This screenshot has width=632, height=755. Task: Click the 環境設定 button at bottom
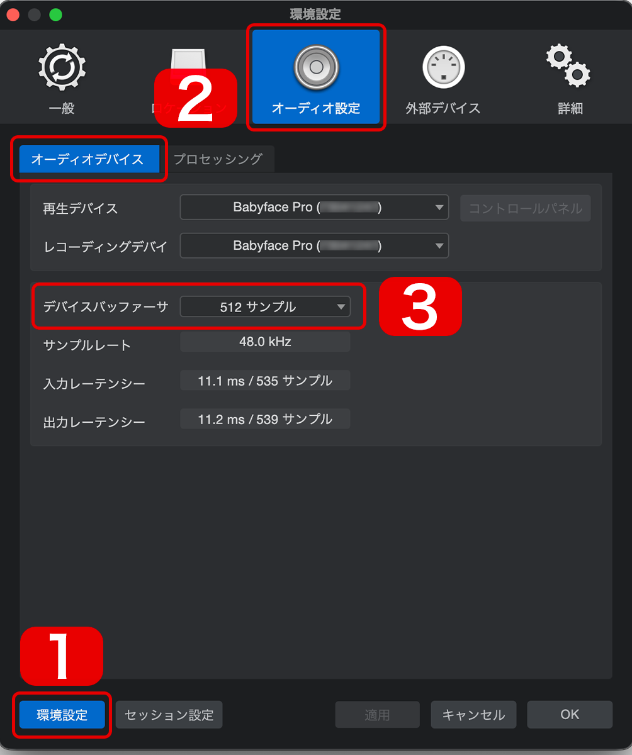click(x=62, y=715)
